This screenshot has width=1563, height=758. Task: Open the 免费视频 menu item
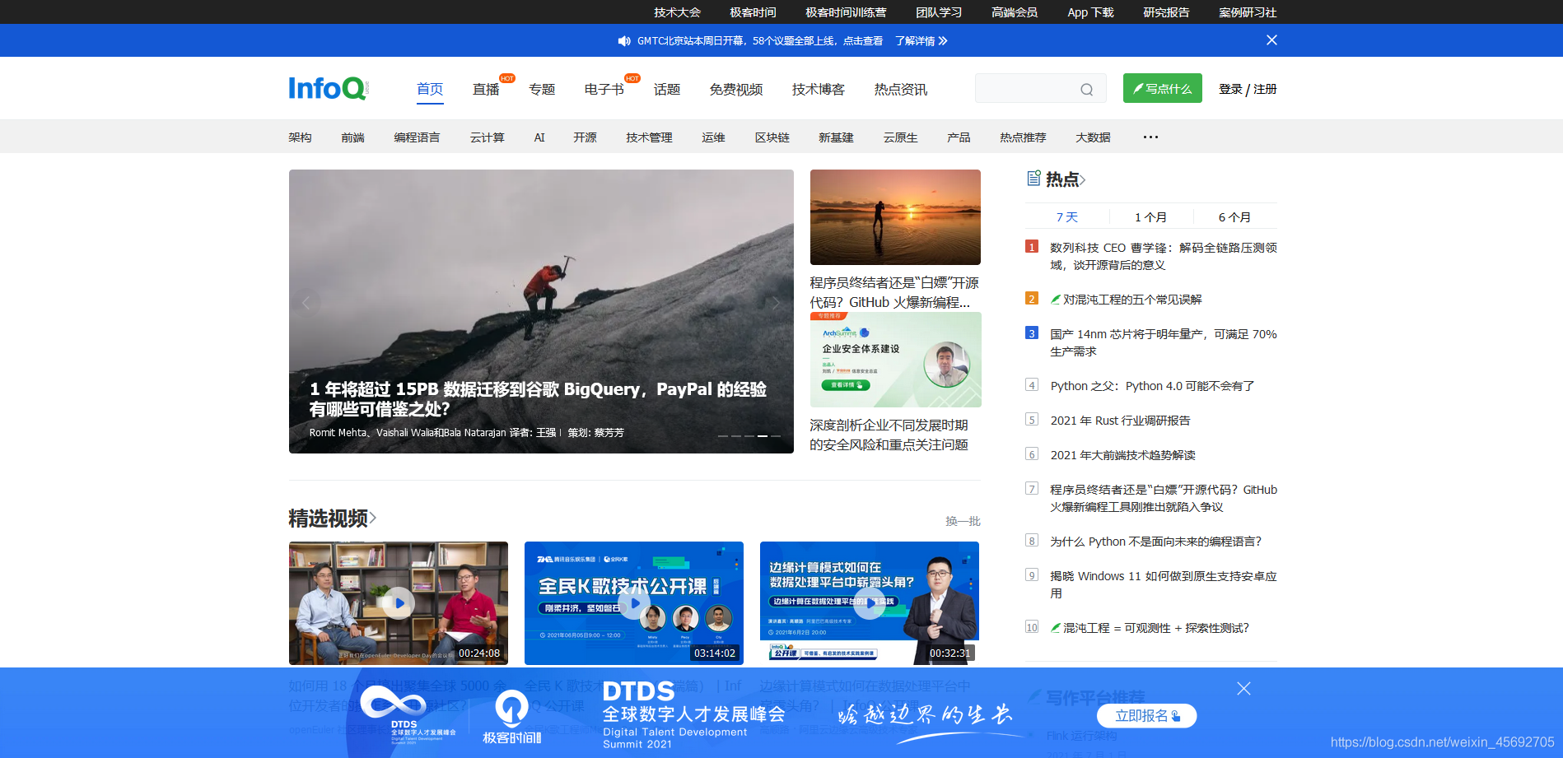pos(736,90)
